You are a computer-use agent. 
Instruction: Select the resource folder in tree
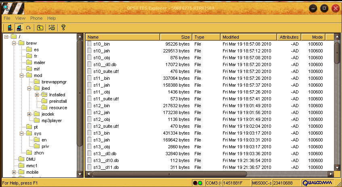[58, 108]
